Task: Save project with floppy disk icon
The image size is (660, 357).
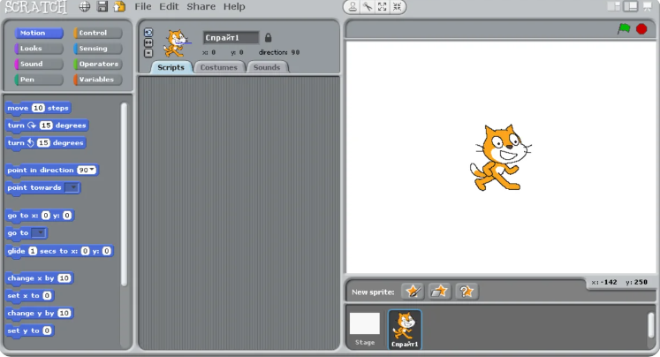Action: coord(102,6)
